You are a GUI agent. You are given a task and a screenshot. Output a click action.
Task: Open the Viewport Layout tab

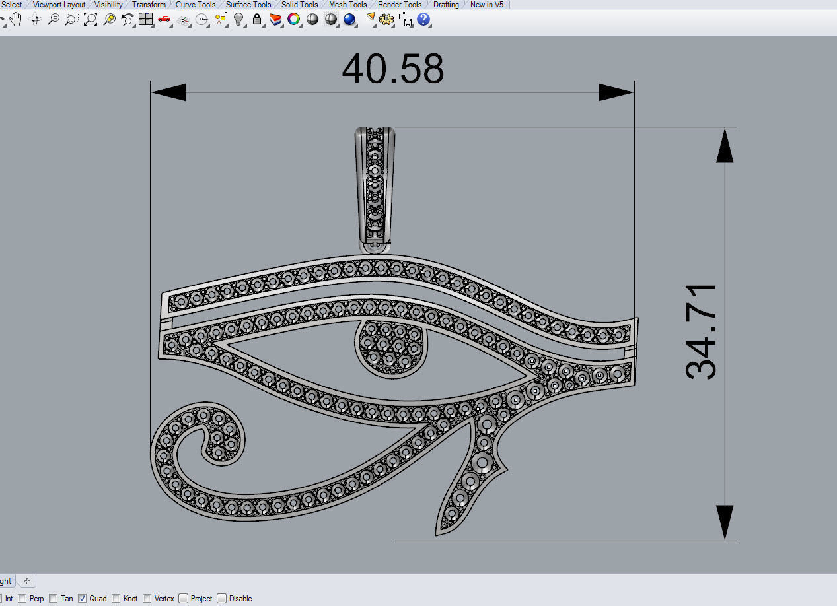[x=59, y=5]
